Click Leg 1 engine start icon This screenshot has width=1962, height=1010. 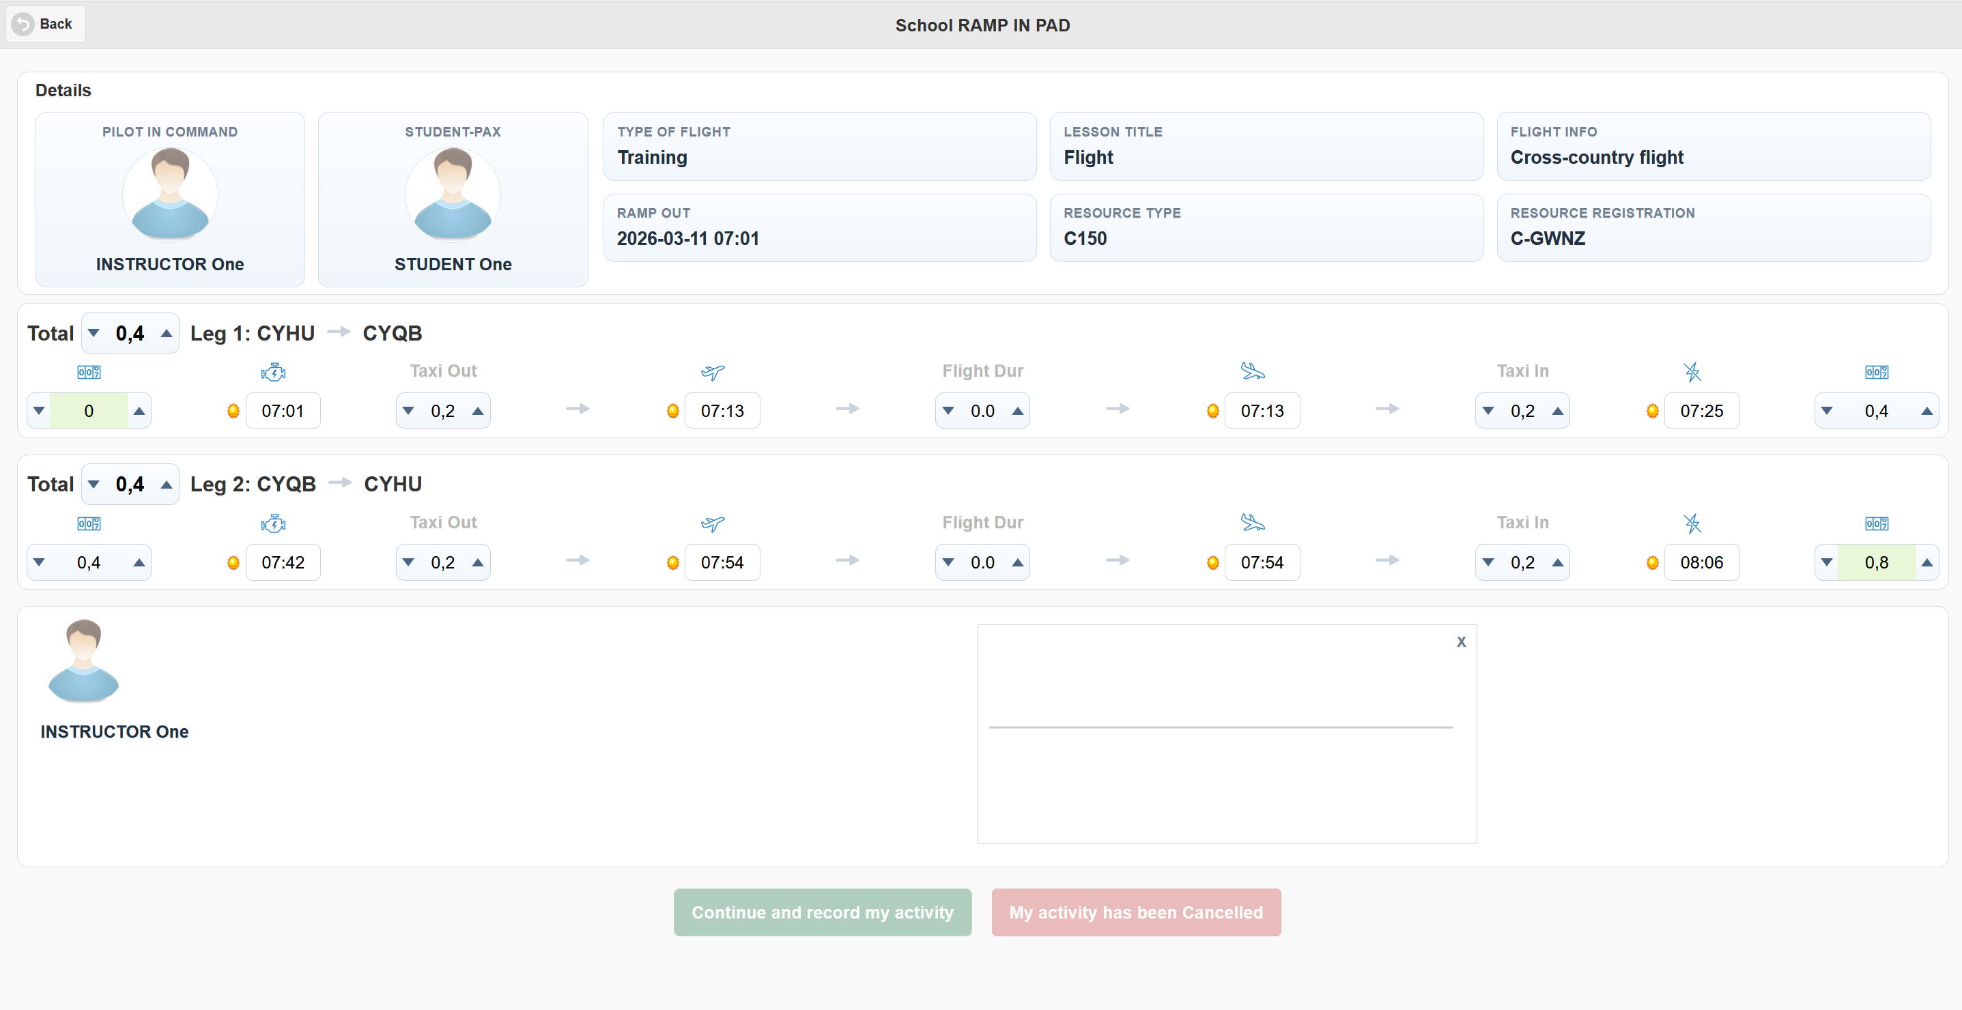(x=272, y=372)
